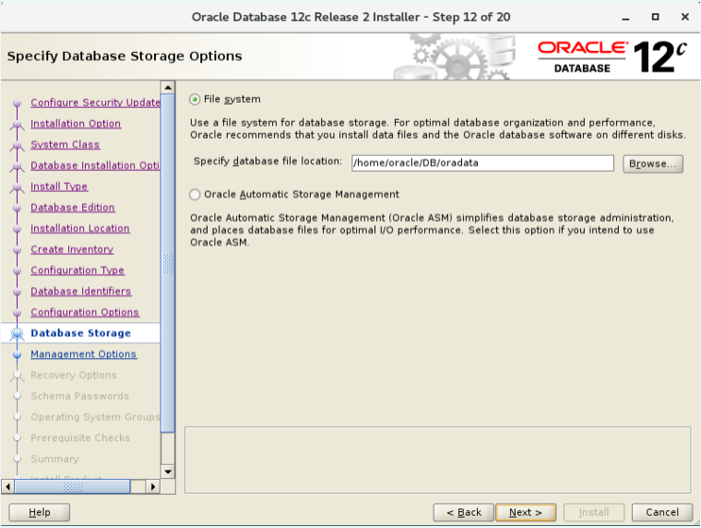Open the Database Identifiers step

click(81, 292)
